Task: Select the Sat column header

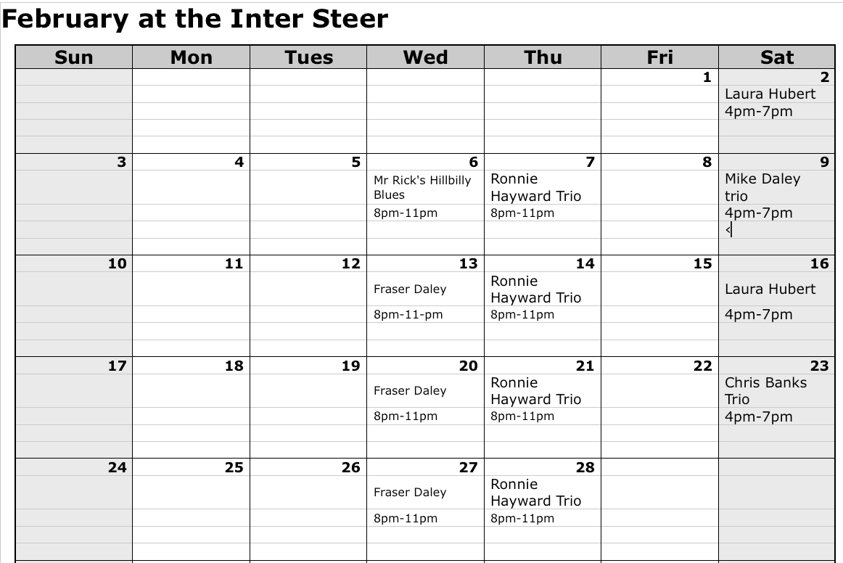Action: point(777,57)
